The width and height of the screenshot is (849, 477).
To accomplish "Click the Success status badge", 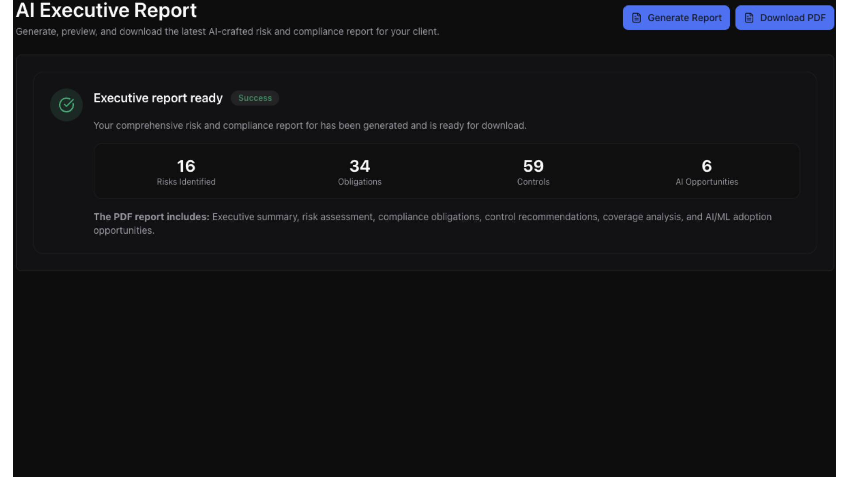I will coord(255,98).
